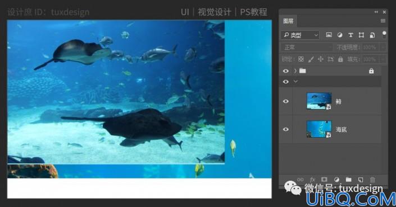
Task: Create new fill or adjustment layer
Action: 336,180
